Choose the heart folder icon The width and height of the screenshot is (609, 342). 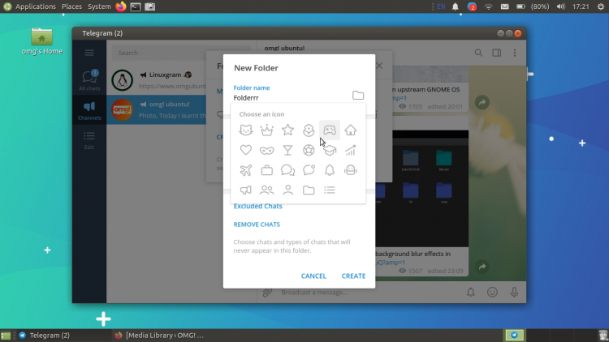246,150
